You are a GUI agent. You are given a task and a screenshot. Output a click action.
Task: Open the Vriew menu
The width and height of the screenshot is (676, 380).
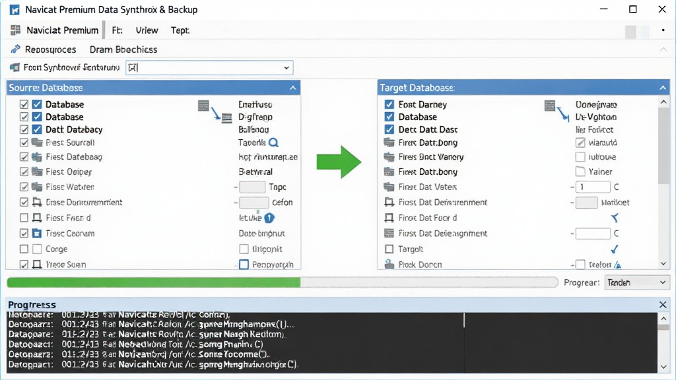(147, 30)
